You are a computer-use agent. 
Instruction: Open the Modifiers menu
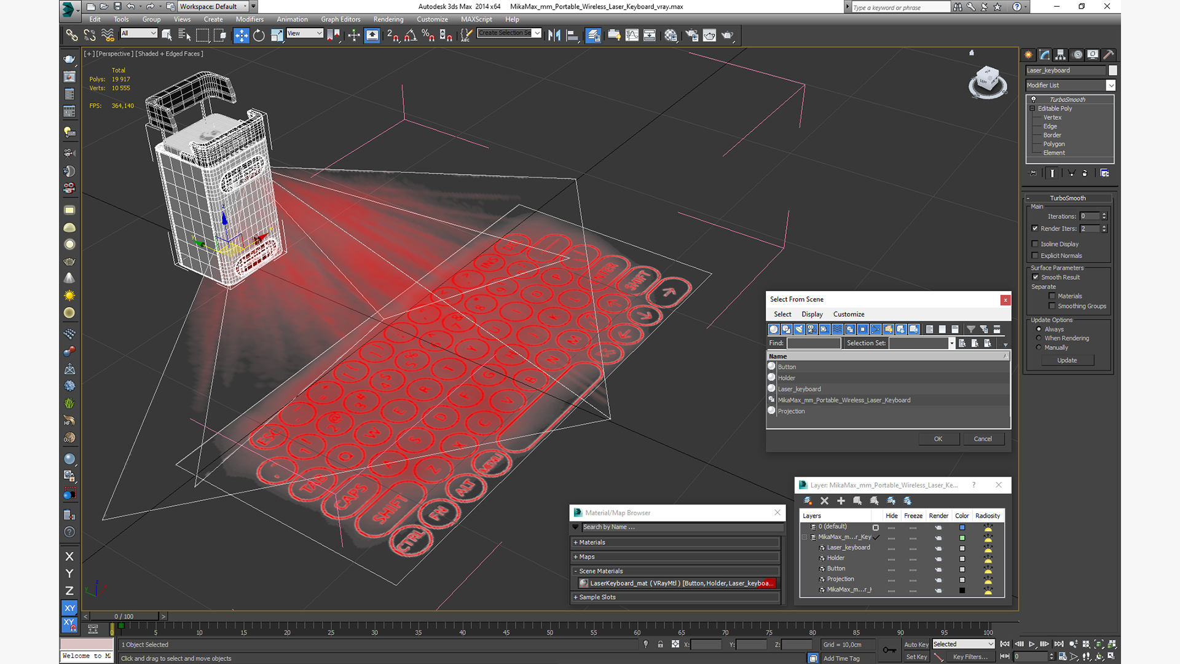tap(250, 19)
